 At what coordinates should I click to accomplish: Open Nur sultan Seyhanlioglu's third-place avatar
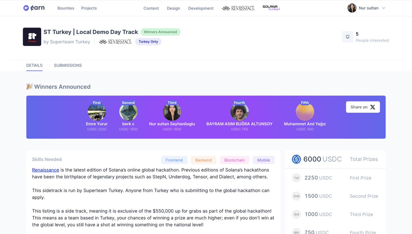click(172, 112)
